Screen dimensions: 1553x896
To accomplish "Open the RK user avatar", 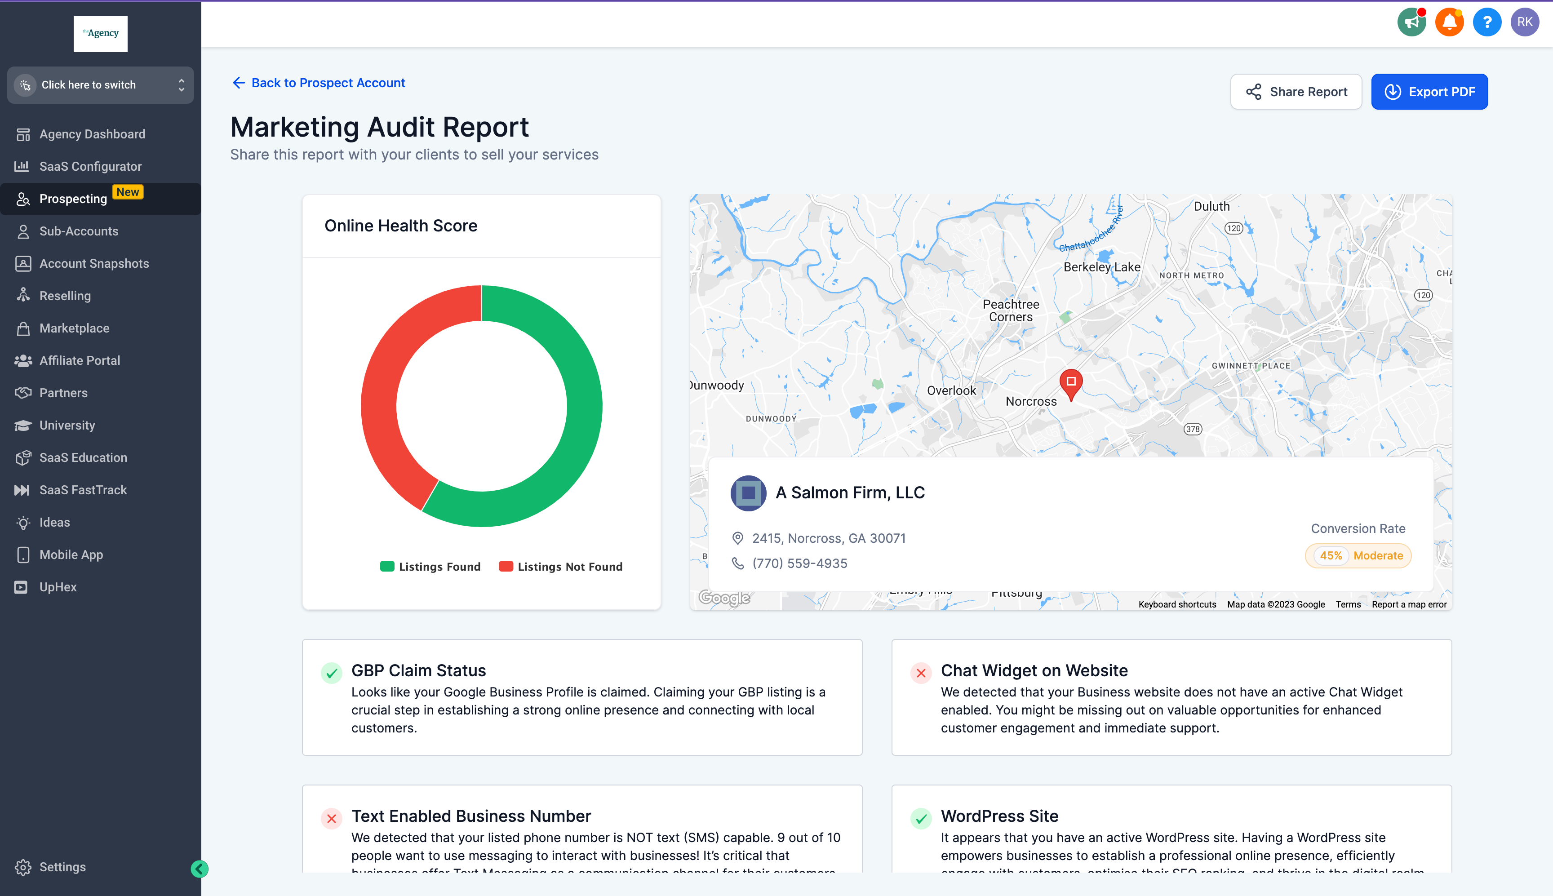I will pos(1524,23).
